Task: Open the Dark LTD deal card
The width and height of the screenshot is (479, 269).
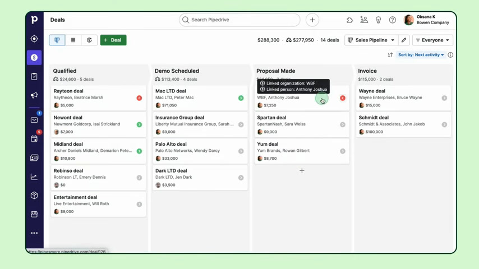Action: click(x=200, y=178)
